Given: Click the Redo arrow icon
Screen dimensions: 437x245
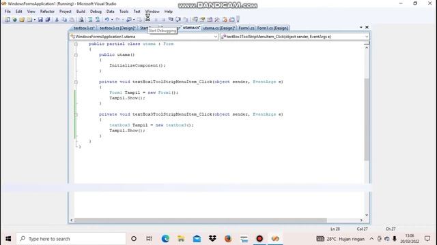Looking at the screenshot, I should tap(117, 20).
